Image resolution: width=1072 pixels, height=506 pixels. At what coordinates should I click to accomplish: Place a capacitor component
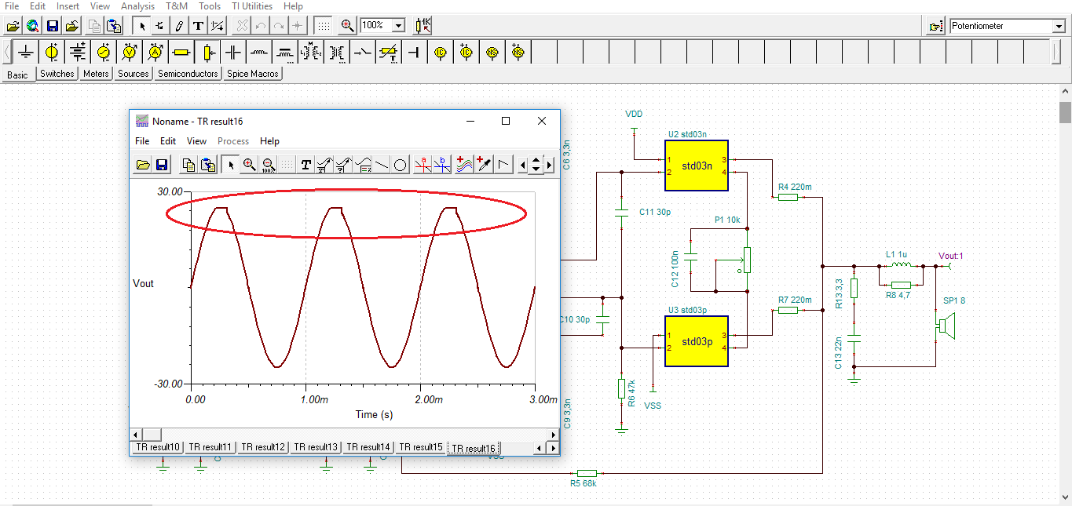point(233,53)
